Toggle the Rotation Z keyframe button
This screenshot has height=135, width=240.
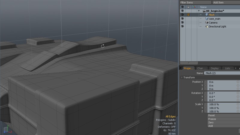[206, 100]
